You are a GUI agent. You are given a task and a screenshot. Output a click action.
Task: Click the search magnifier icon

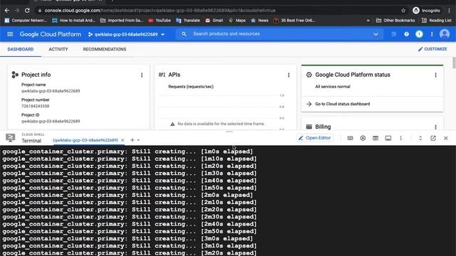(x=184, y=34)
